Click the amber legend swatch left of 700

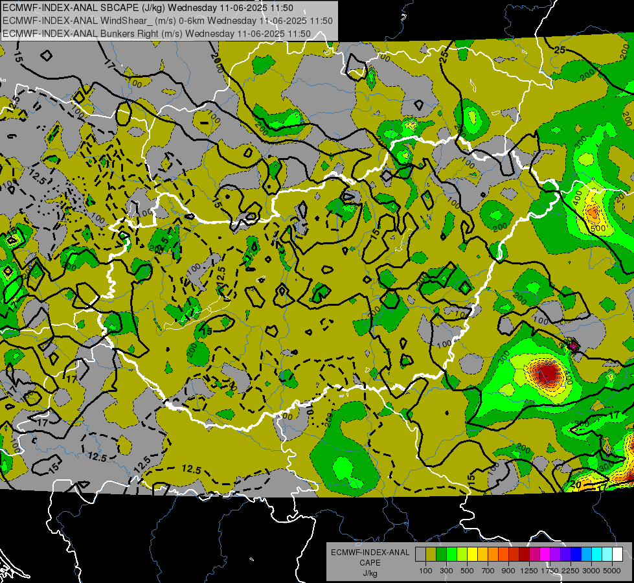click(482, 554)
